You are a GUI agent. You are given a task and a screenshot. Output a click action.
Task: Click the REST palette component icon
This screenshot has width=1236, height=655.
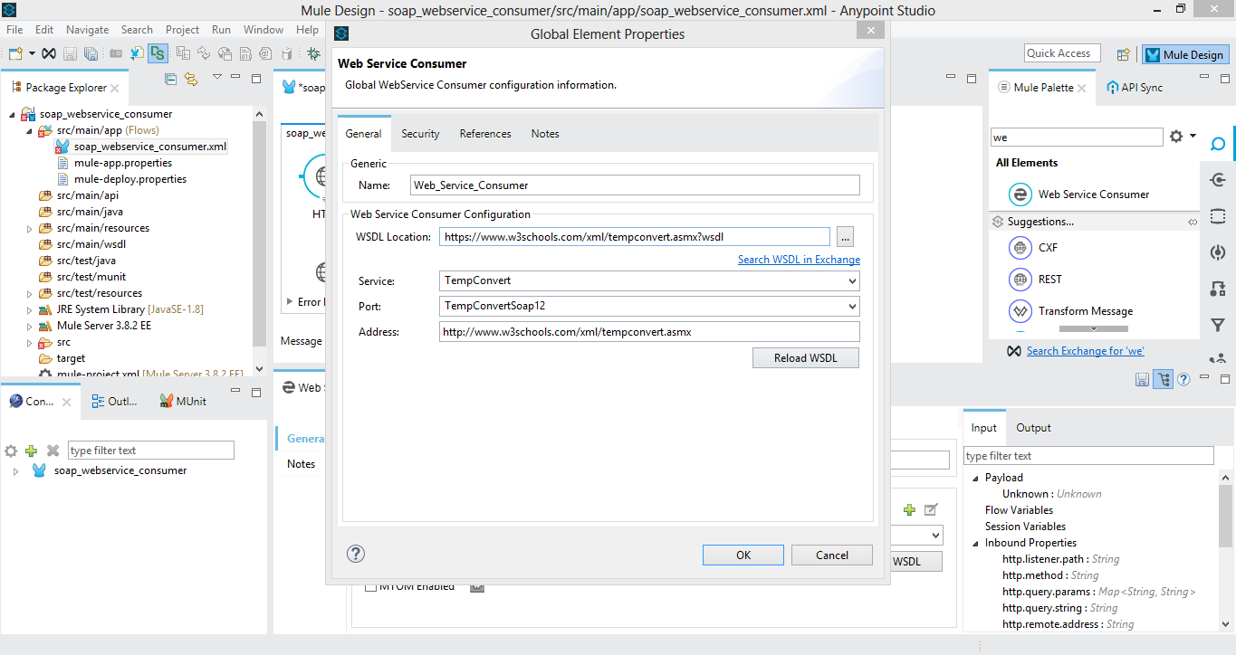1020,280
